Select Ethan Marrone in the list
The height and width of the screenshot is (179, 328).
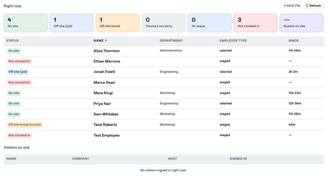click(107, 61)
